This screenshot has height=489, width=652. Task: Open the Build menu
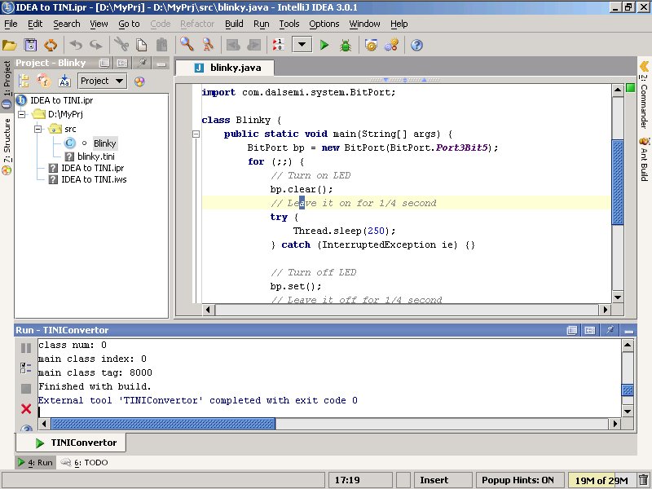coord(234,24)
